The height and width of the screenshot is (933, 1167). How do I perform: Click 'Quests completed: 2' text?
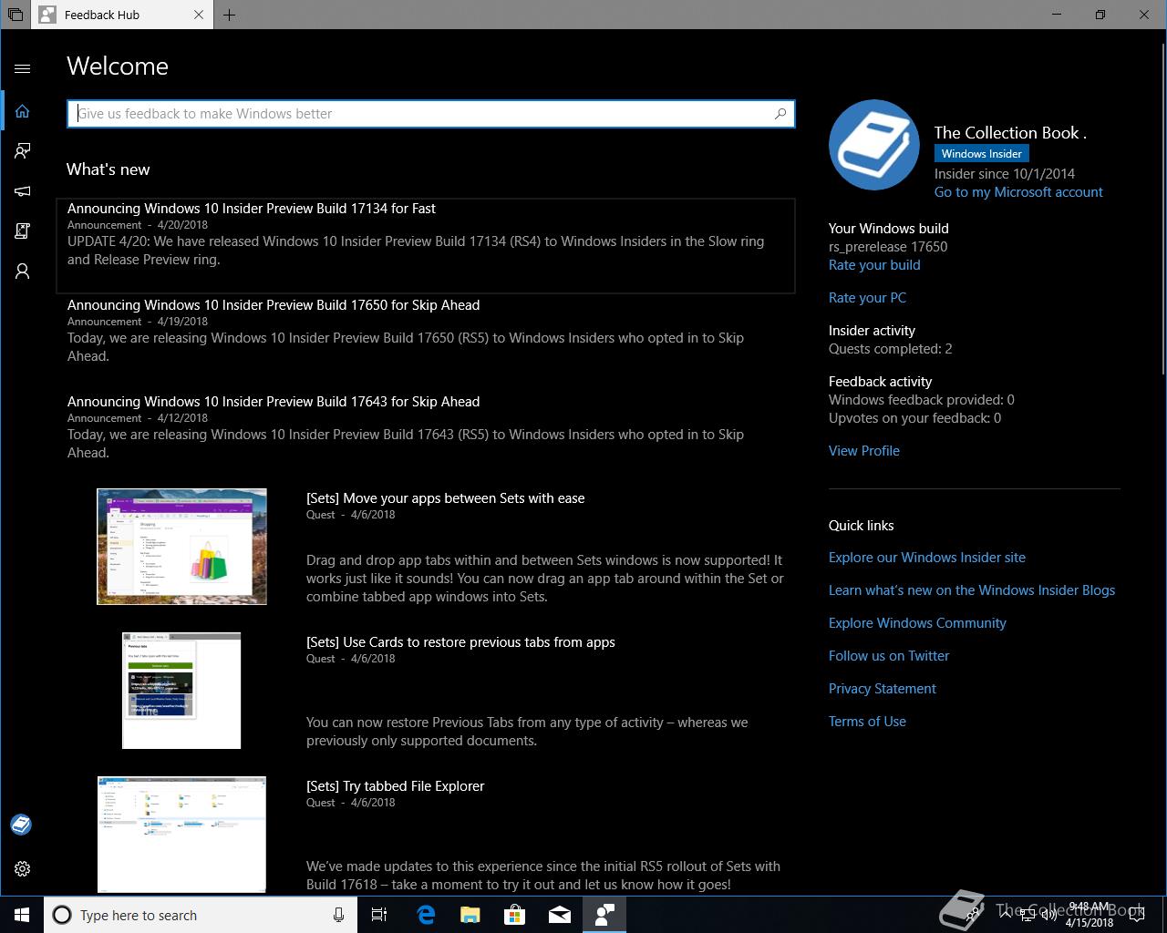pos(891,349)
